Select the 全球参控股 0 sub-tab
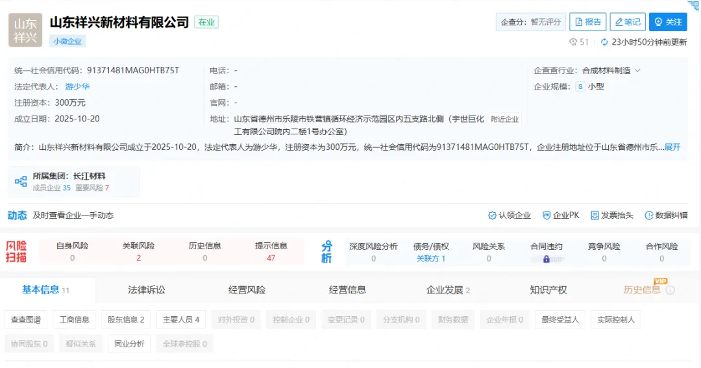This screenshot has height=368, width=701. coord(184,344)
